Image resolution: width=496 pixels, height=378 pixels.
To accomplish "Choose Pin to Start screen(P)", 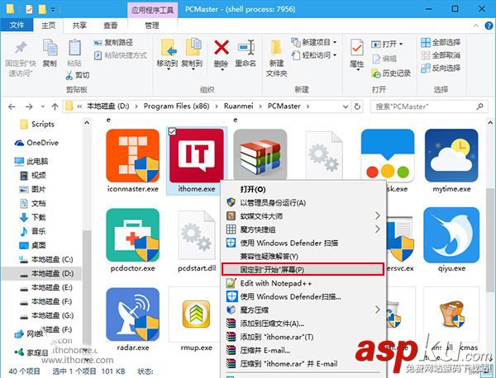I will click(303, 270).
